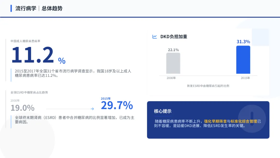Click the 22.1% data label
This screenshot has height=158, width=280.
pos(173,50)
